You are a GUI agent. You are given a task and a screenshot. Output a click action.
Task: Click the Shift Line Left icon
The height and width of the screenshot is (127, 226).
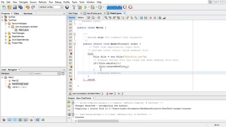coord(141,18)
